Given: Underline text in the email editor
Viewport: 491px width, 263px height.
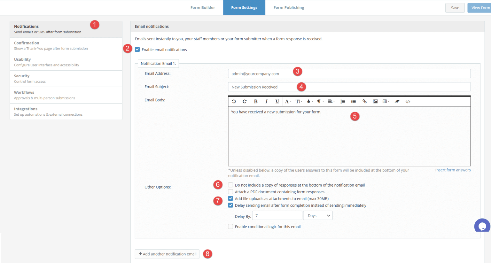Looking at the screenshot, I should click(277, 101).
